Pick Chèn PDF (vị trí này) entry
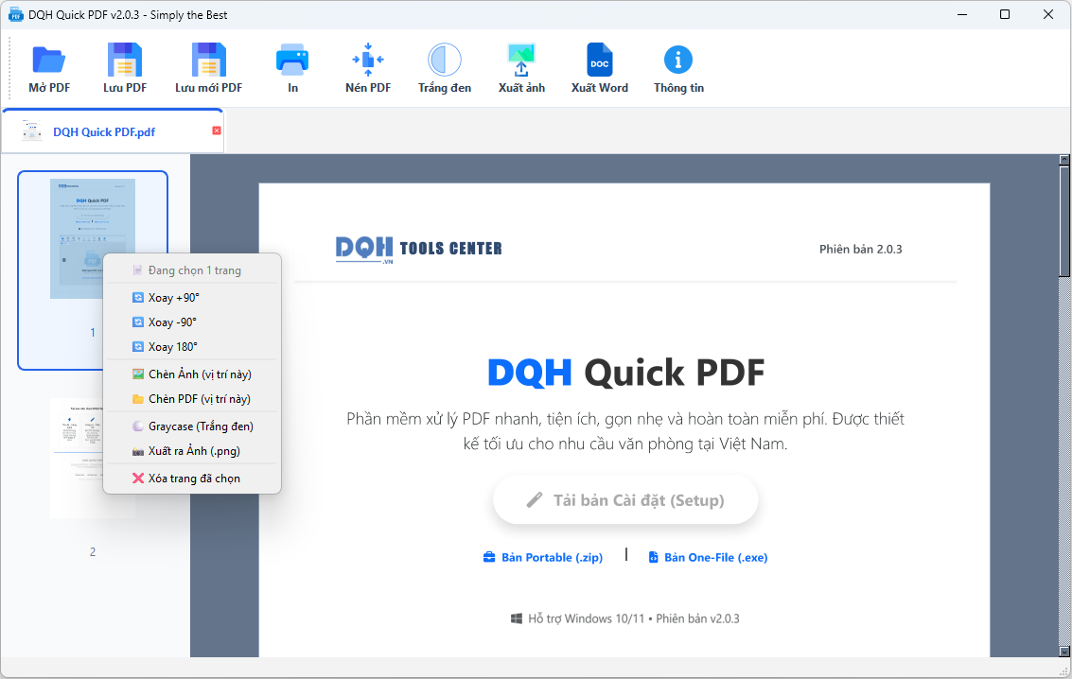 click(x=199, y=399)
